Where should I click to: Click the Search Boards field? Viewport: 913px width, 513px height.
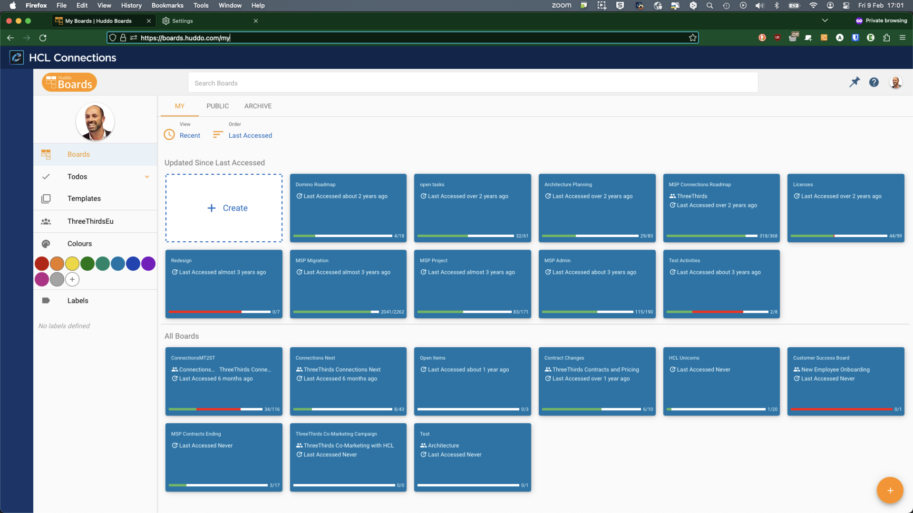pos(473,83)
